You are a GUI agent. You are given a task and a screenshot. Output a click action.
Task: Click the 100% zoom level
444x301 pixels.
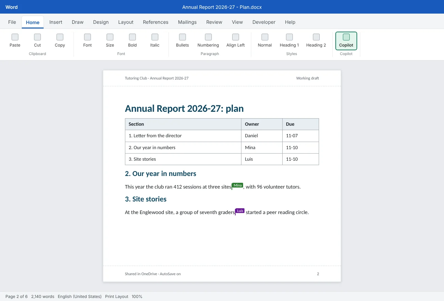[137, 297]
